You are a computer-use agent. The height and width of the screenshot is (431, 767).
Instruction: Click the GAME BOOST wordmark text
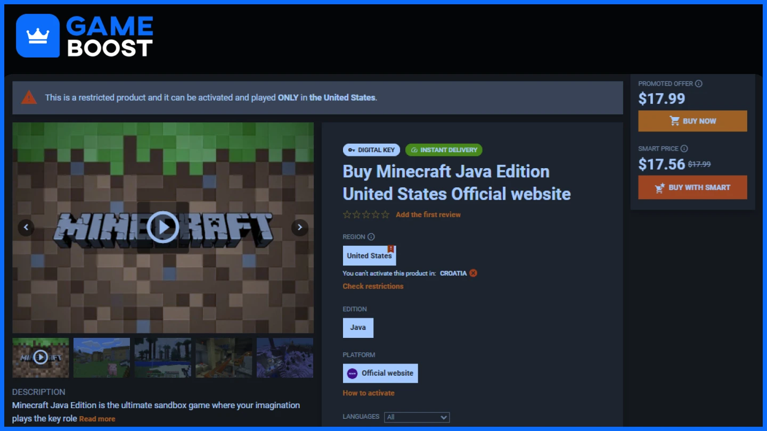110,36
